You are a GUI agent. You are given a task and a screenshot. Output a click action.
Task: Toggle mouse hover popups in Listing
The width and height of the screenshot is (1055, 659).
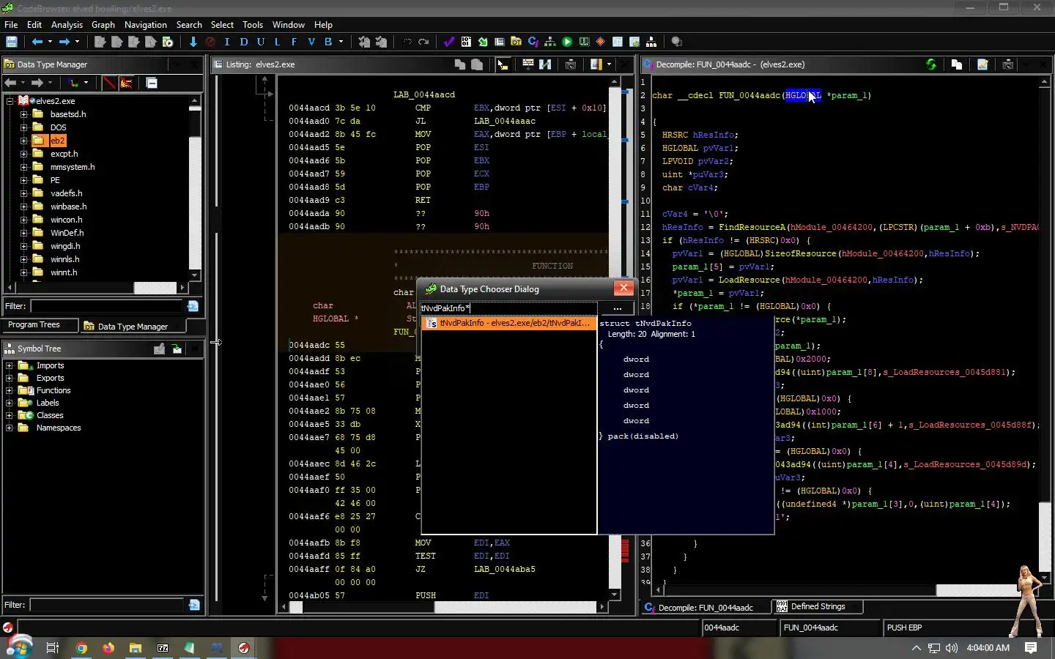pos(503,64)
